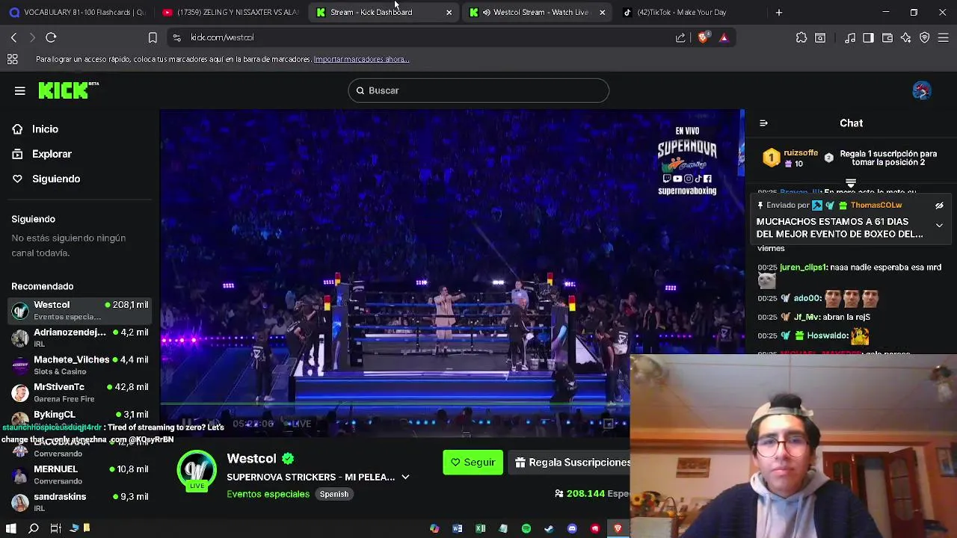Toggle the browser sidebar panel
The height and width of the screenshot is (538, 957).
click(868, 37)
